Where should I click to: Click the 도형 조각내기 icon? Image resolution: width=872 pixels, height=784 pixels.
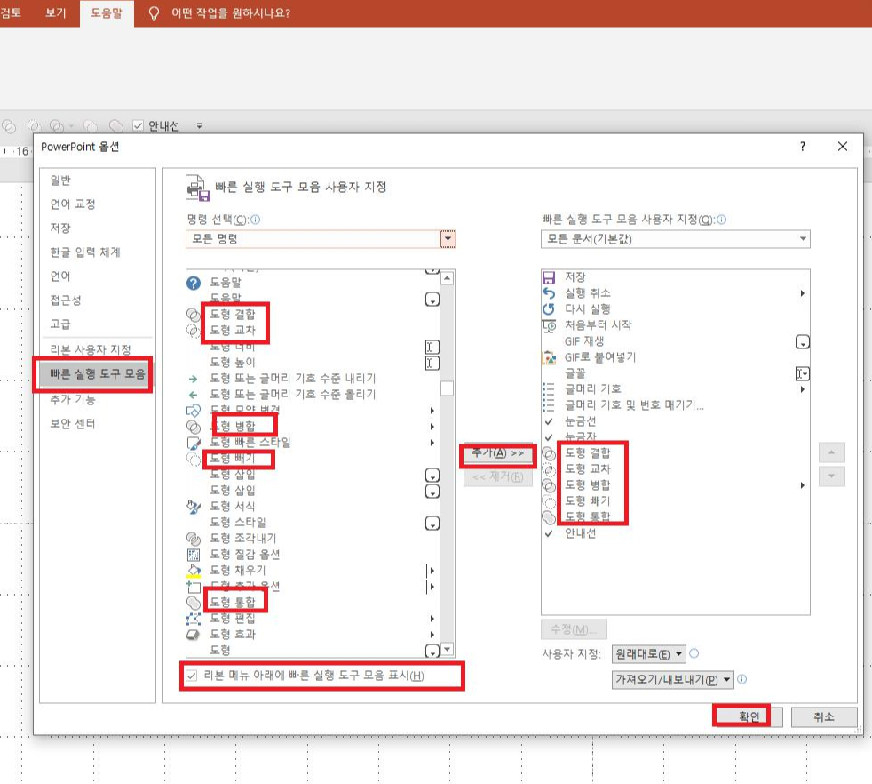click(x=194, y=539)
